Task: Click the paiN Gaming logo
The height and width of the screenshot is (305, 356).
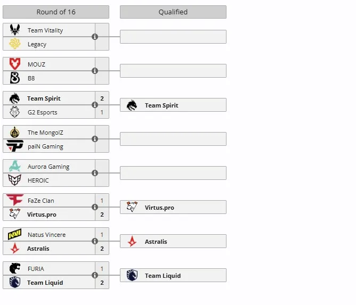Action: [x=15, y=145]
